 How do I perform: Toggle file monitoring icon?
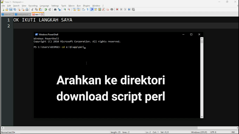(112, 9)
